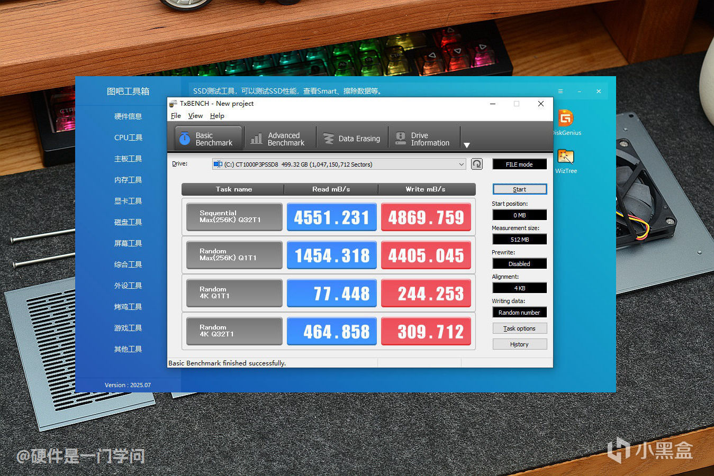Switch to the Advanced Benchmark tab

[280, 139]
